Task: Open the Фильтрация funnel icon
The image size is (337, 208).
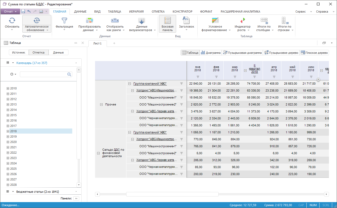Action: click(x=64, y=21)
